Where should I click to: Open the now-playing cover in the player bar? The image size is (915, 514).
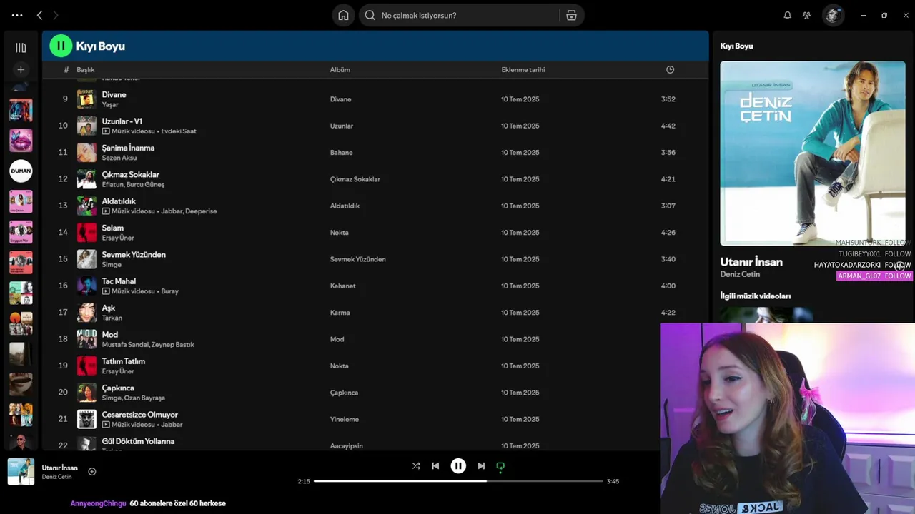(21, 471)
